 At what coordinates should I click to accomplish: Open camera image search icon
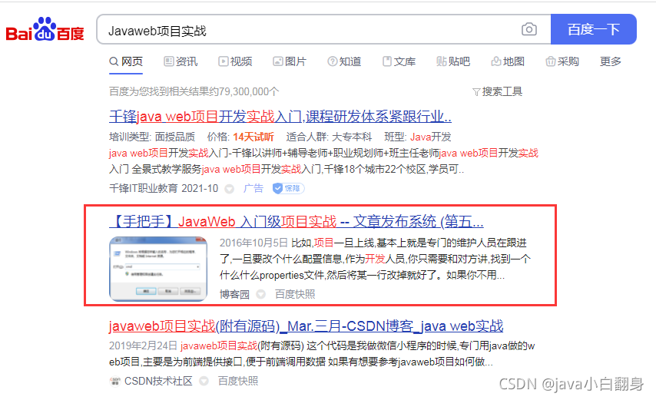tap(529, 29)
